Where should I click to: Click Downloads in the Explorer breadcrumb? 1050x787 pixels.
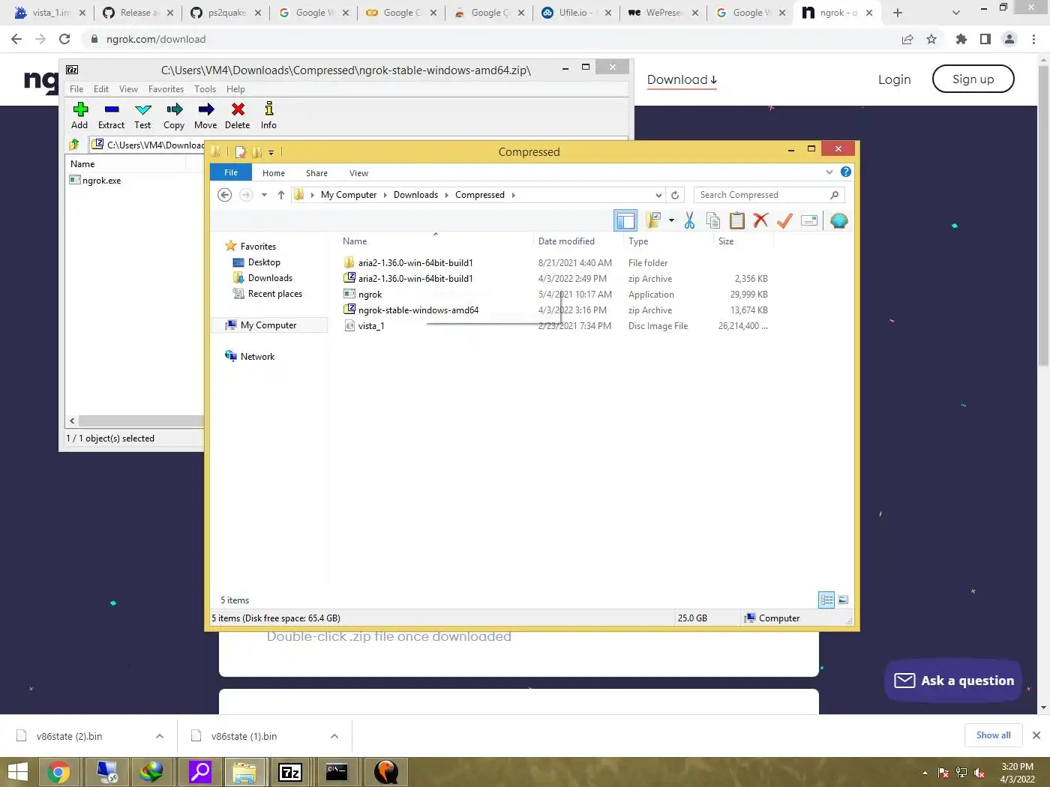point(415,195)
